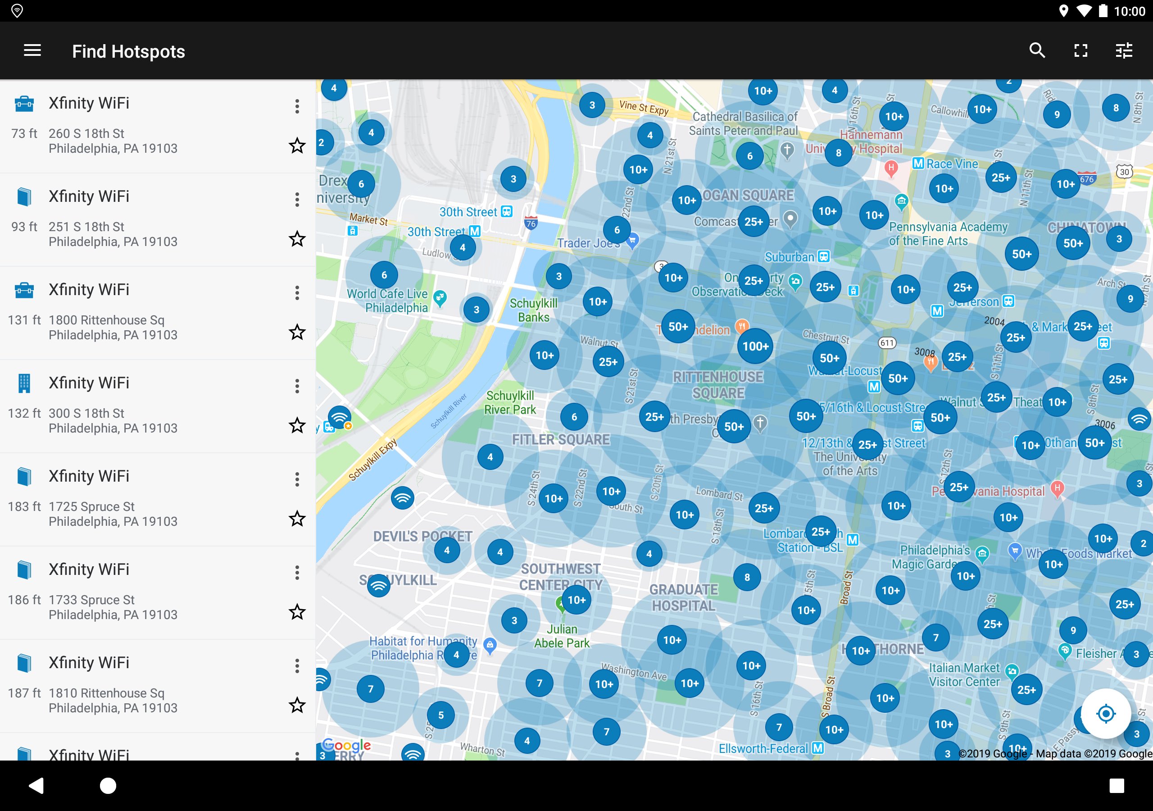This screenshot has height=811, width=1153.
Task: Star the 1800 Rittenhouse Sq hotspot
Action: 297,332
